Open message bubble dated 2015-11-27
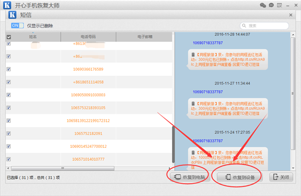This screenshot has height=196, width=301. pyautogui.click(x=227, y=109)
